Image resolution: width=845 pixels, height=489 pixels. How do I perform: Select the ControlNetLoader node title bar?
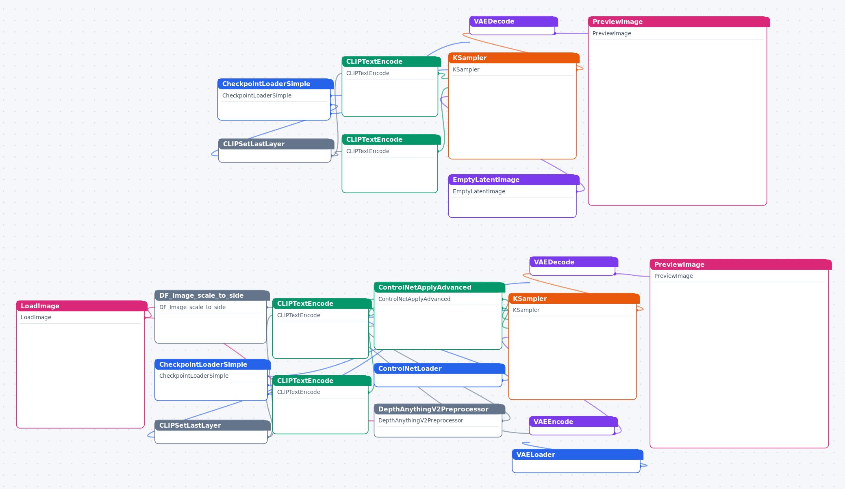point(439,368)
